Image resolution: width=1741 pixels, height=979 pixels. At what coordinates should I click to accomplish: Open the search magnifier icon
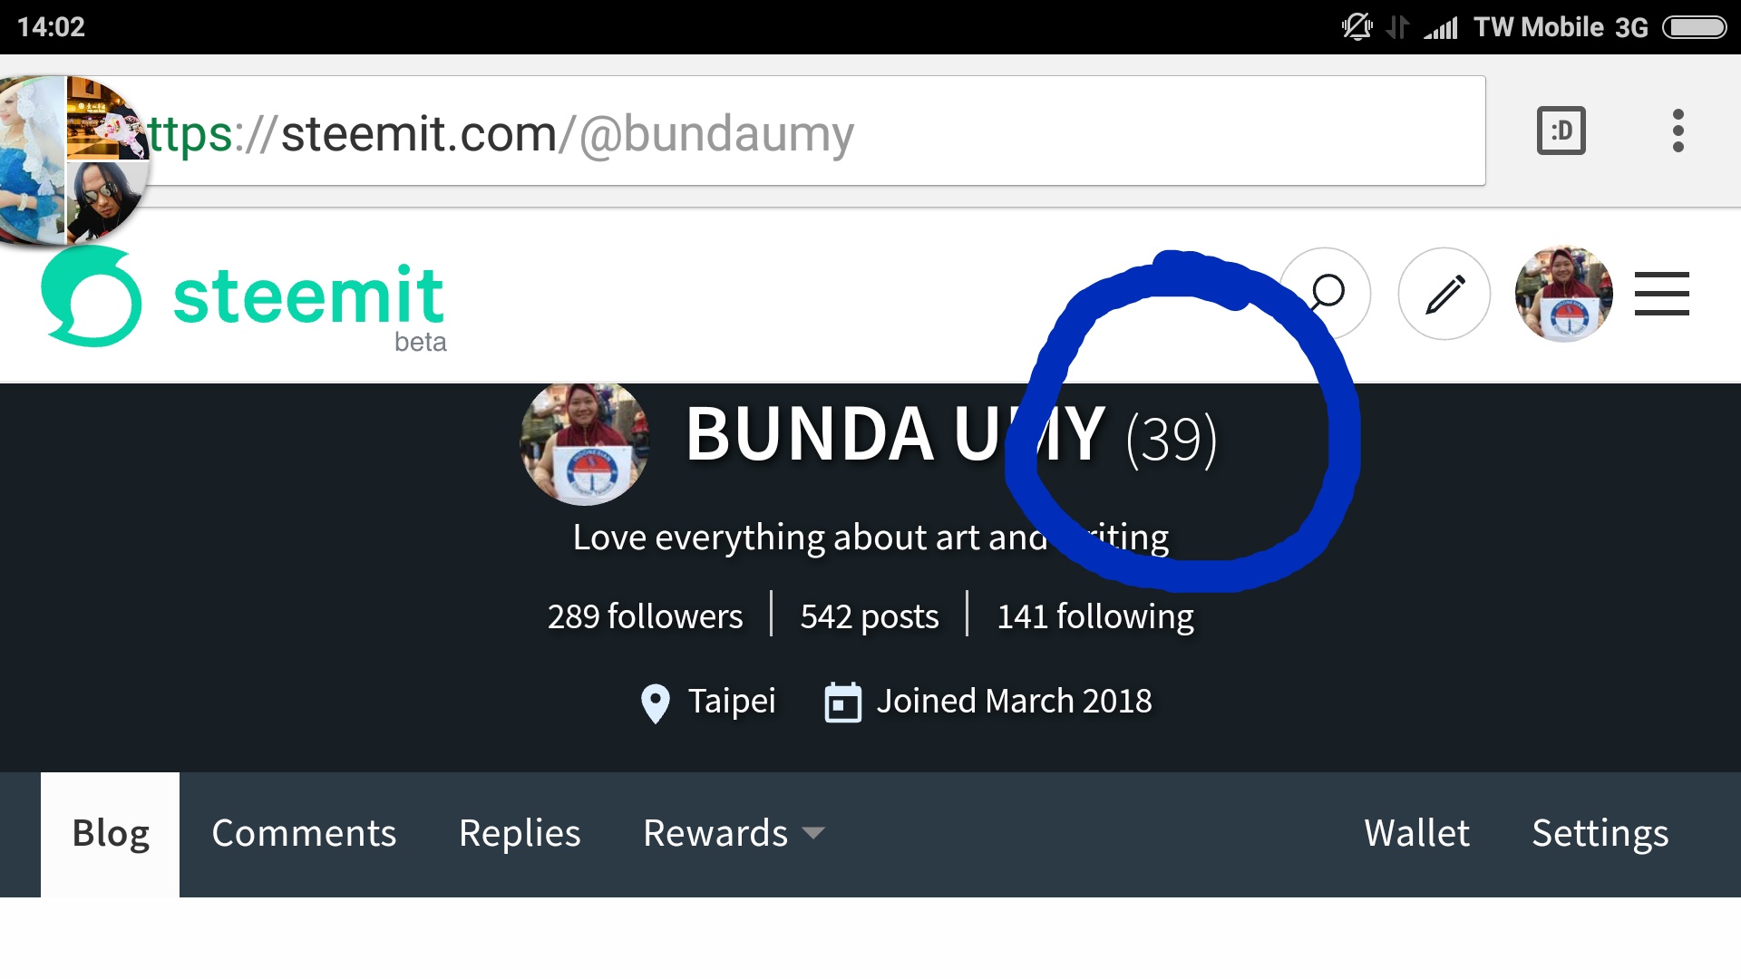coord(1326,294)
